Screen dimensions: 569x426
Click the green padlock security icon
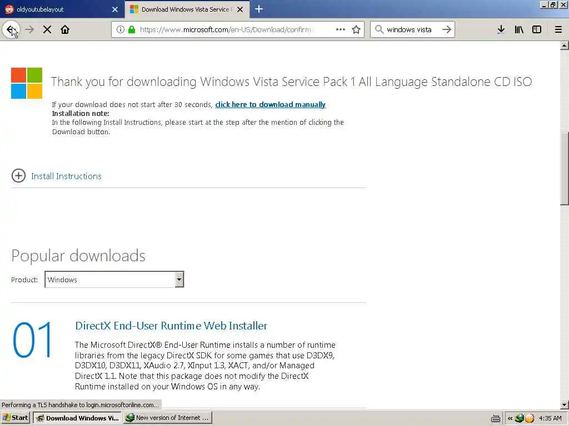[132, 29]
